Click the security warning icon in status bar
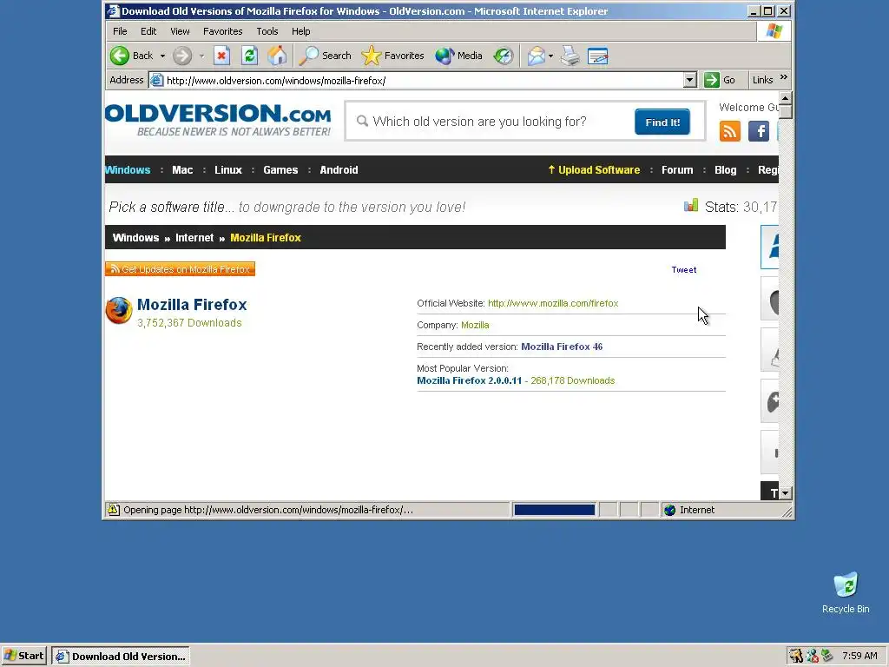 coord(114,509)
